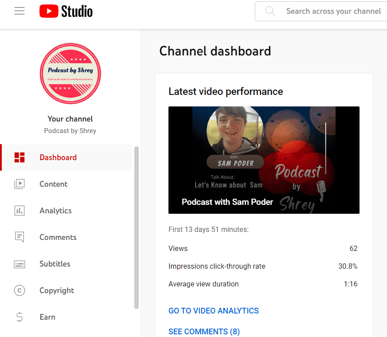
Task: Click the Subtitles caption icon
Action: [x=20, y=264]
